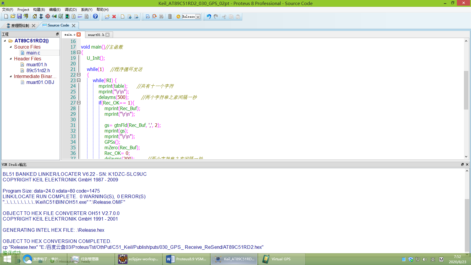Go to the Home Page icon

click(35, 16)
